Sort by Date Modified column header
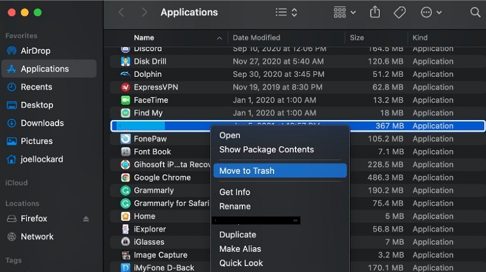 click(256, 38)
